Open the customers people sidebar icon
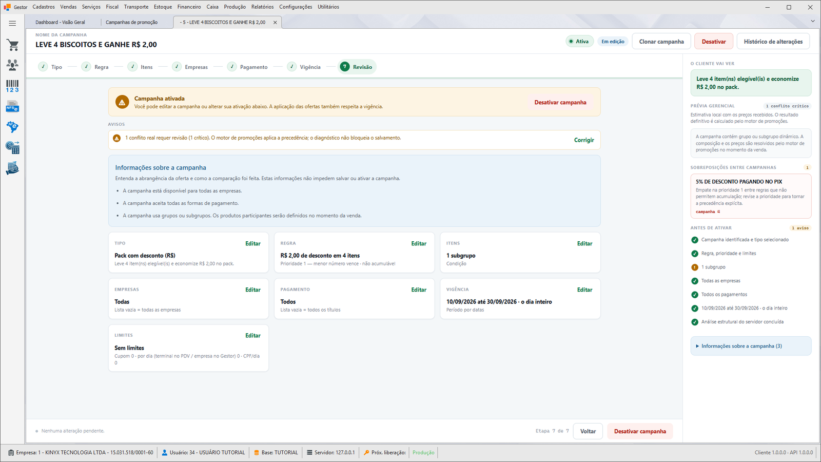The width and height of the screenshot is (821, 462). [x=12, y=65]
